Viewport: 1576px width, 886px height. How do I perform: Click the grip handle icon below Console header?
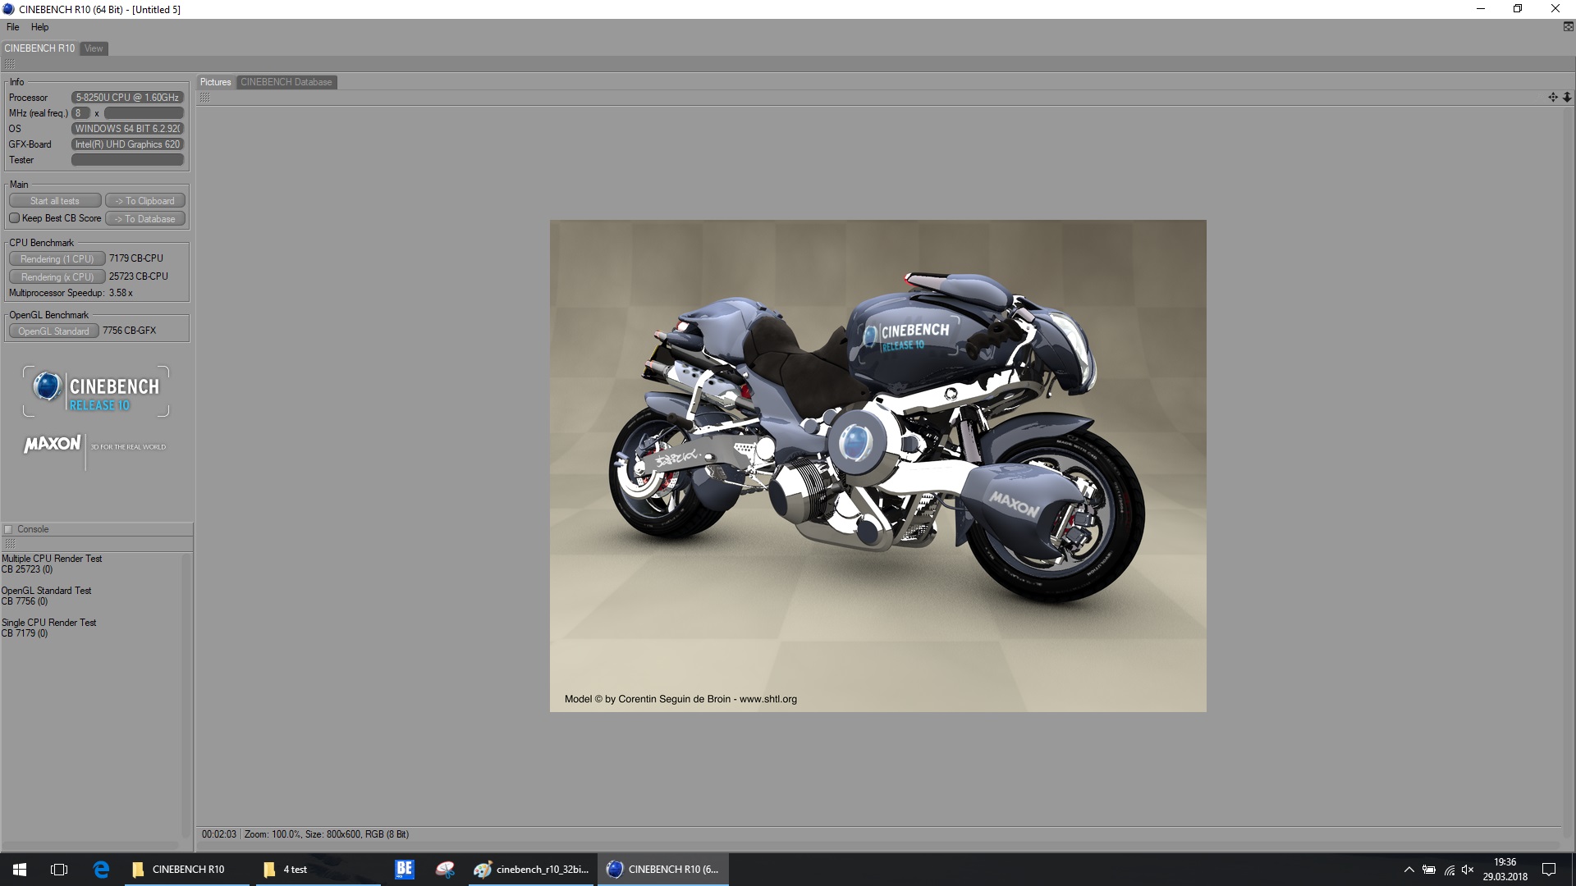tap(10, 544)
